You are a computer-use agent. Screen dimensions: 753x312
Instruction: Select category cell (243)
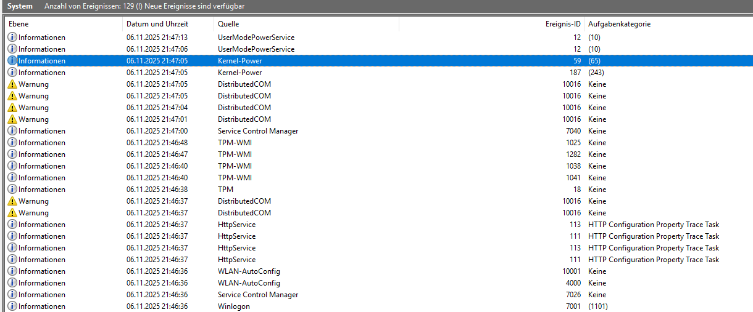tap(596, 73)
